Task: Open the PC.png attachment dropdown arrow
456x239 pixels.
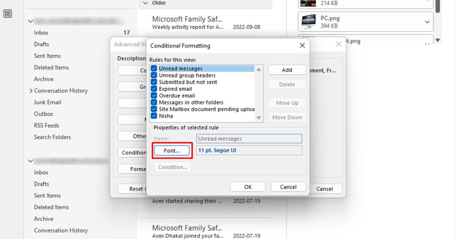Action: tap(427, 22)
